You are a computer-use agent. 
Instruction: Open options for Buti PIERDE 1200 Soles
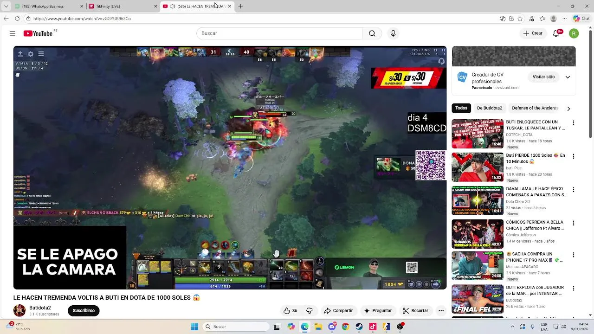click(574, 156)
